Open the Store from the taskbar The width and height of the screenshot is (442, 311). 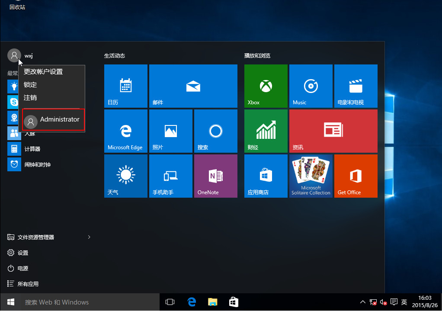coord(234,302)
